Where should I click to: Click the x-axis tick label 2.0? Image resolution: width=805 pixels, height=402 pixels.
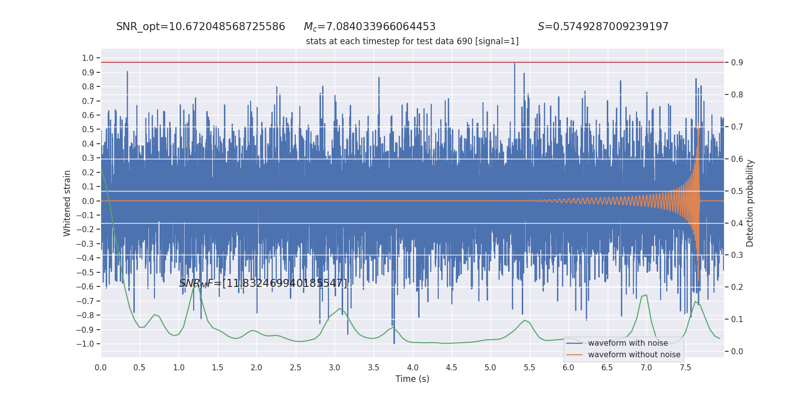click(257, 367)
